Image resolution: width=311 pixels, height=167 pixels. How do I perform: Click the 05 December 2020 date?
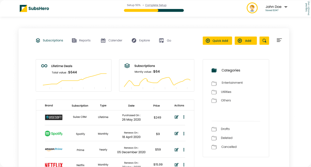(x=131, y=152)
